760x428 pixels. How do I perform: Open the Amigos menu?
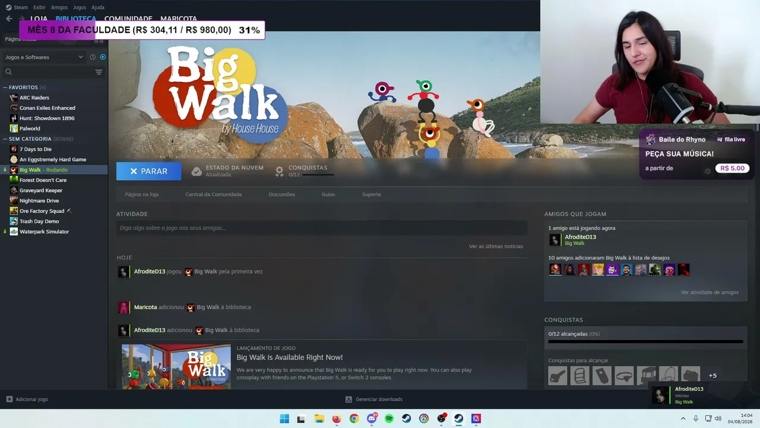tap(59, 7)
